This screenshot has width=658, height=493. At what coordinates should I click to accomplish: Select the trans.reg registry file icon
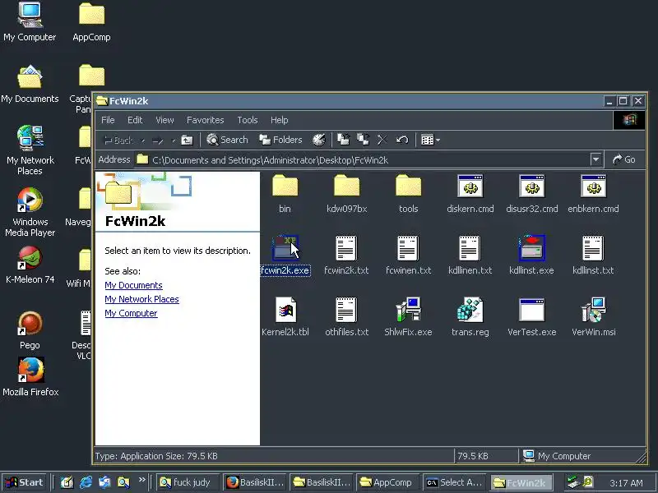[470, 310]
